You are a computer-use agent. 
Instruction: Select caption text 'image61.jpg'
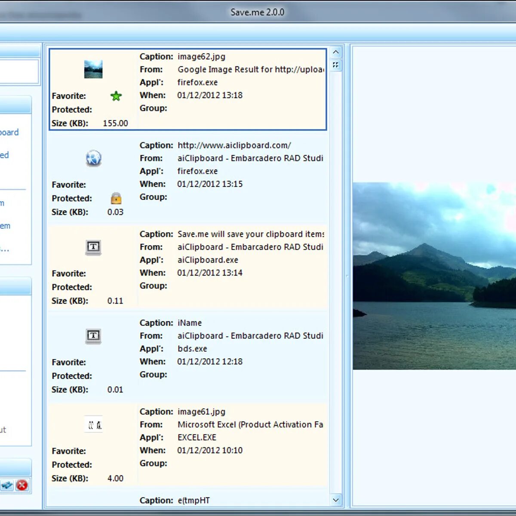[201, 412]
